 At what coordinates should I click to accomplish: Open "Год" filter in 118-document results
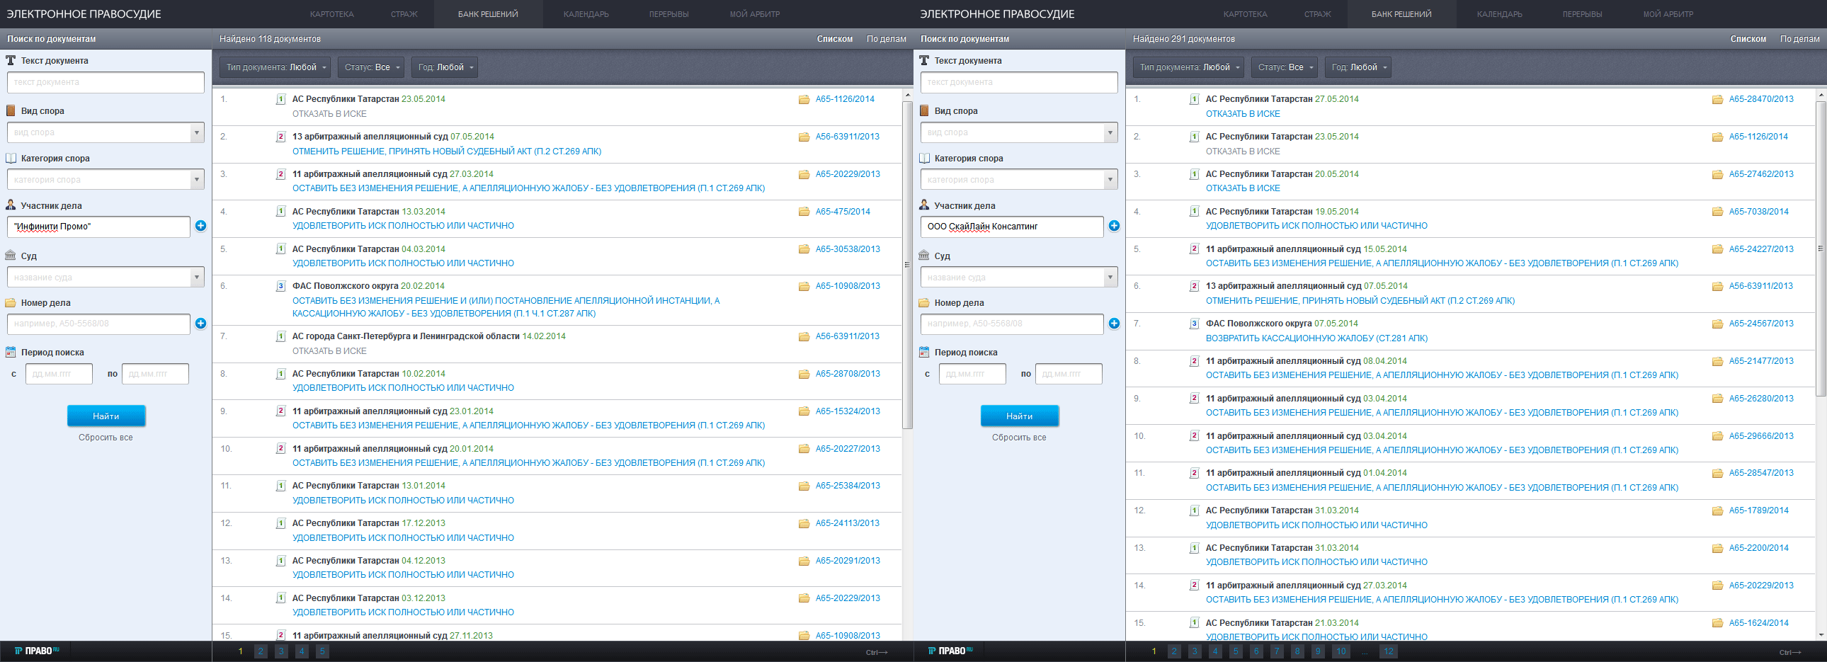445,67
